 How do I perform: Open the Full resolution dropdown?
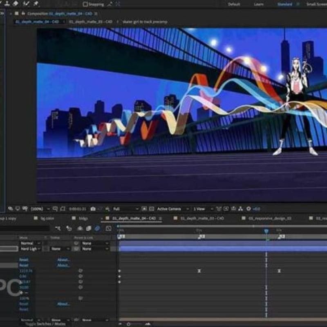126,209
